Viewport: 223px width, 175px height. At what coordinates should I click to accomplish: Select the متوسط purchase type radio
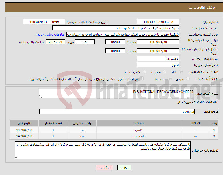point(170,79)
